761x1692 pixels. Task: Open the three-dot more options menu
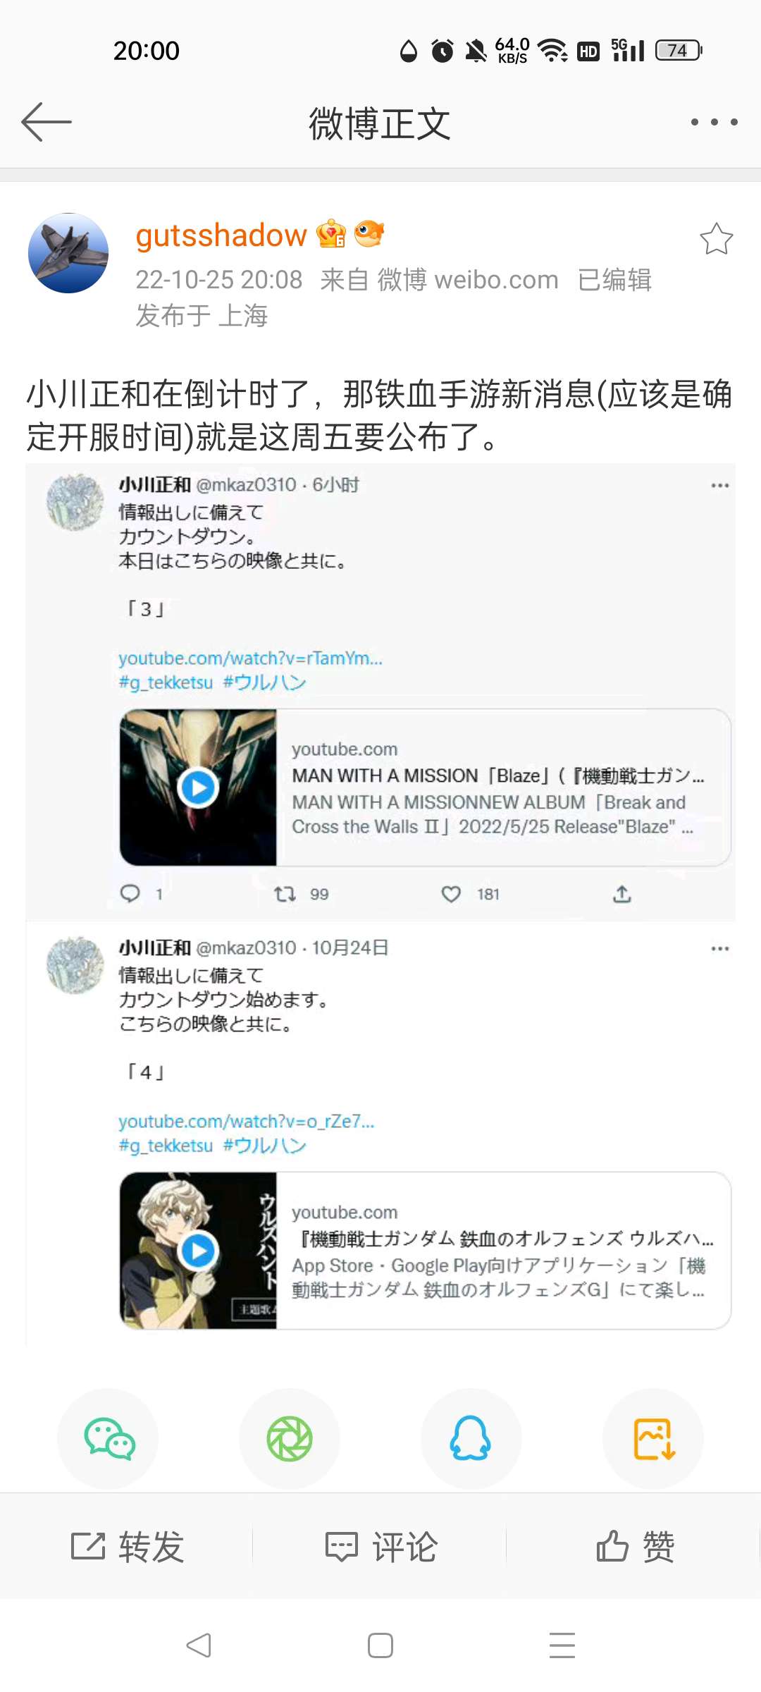tap(714, 122)
